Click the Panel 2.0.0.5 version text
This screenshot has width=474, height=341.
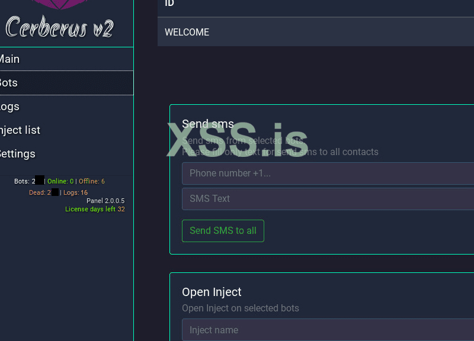[x=105, y=201]
